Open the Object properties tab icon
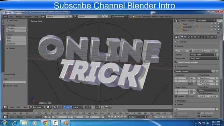Image resolution: width=224 pixels, height=126 pixels. tap(195, 37)
